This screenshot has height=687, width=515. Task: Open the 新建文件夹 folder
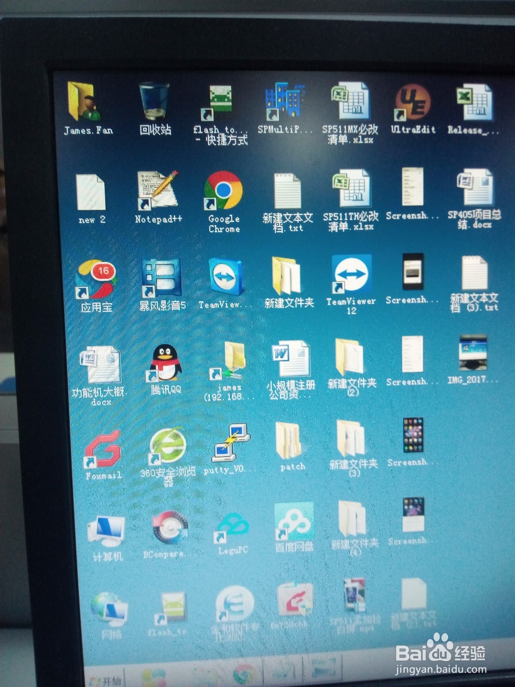[x=288, y=282]
